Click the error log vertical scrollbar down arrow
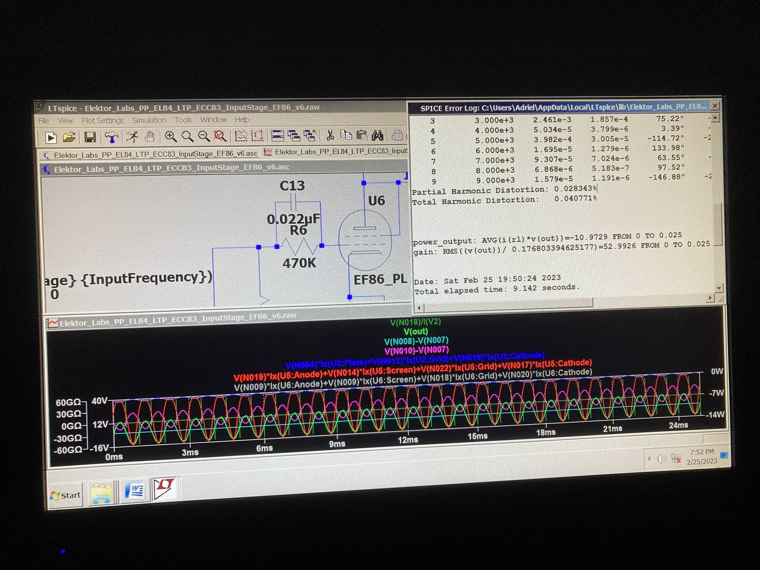 (x=719, y=288)
